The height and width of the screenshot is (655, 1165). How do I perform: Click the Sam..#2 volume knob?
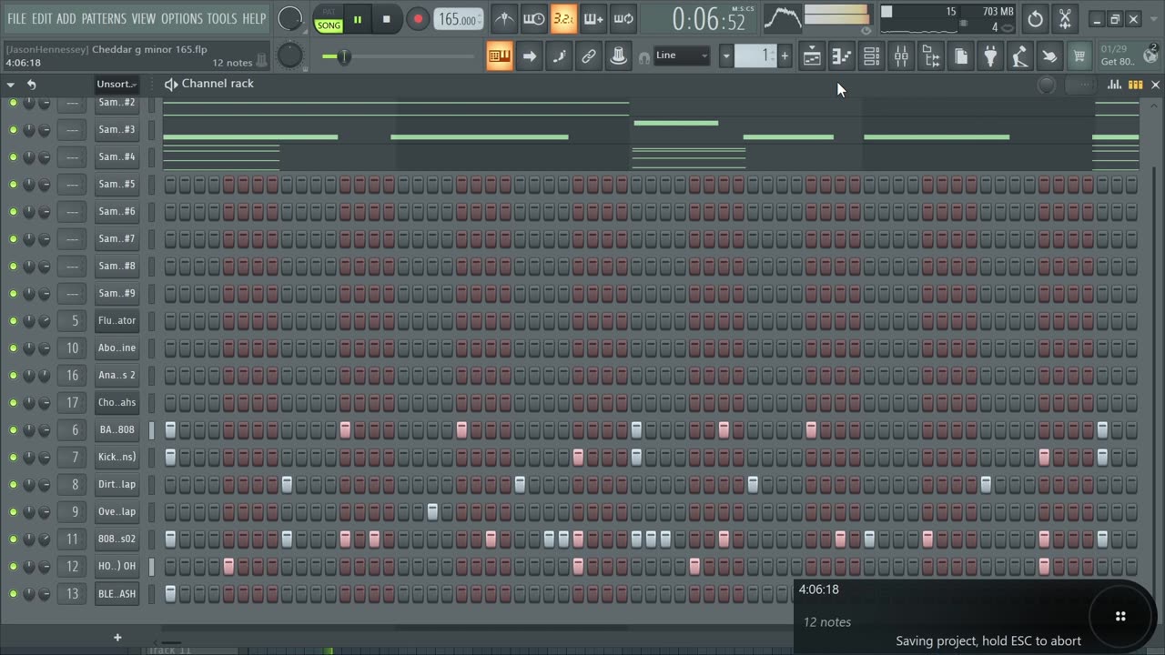[x=44, y=102]
